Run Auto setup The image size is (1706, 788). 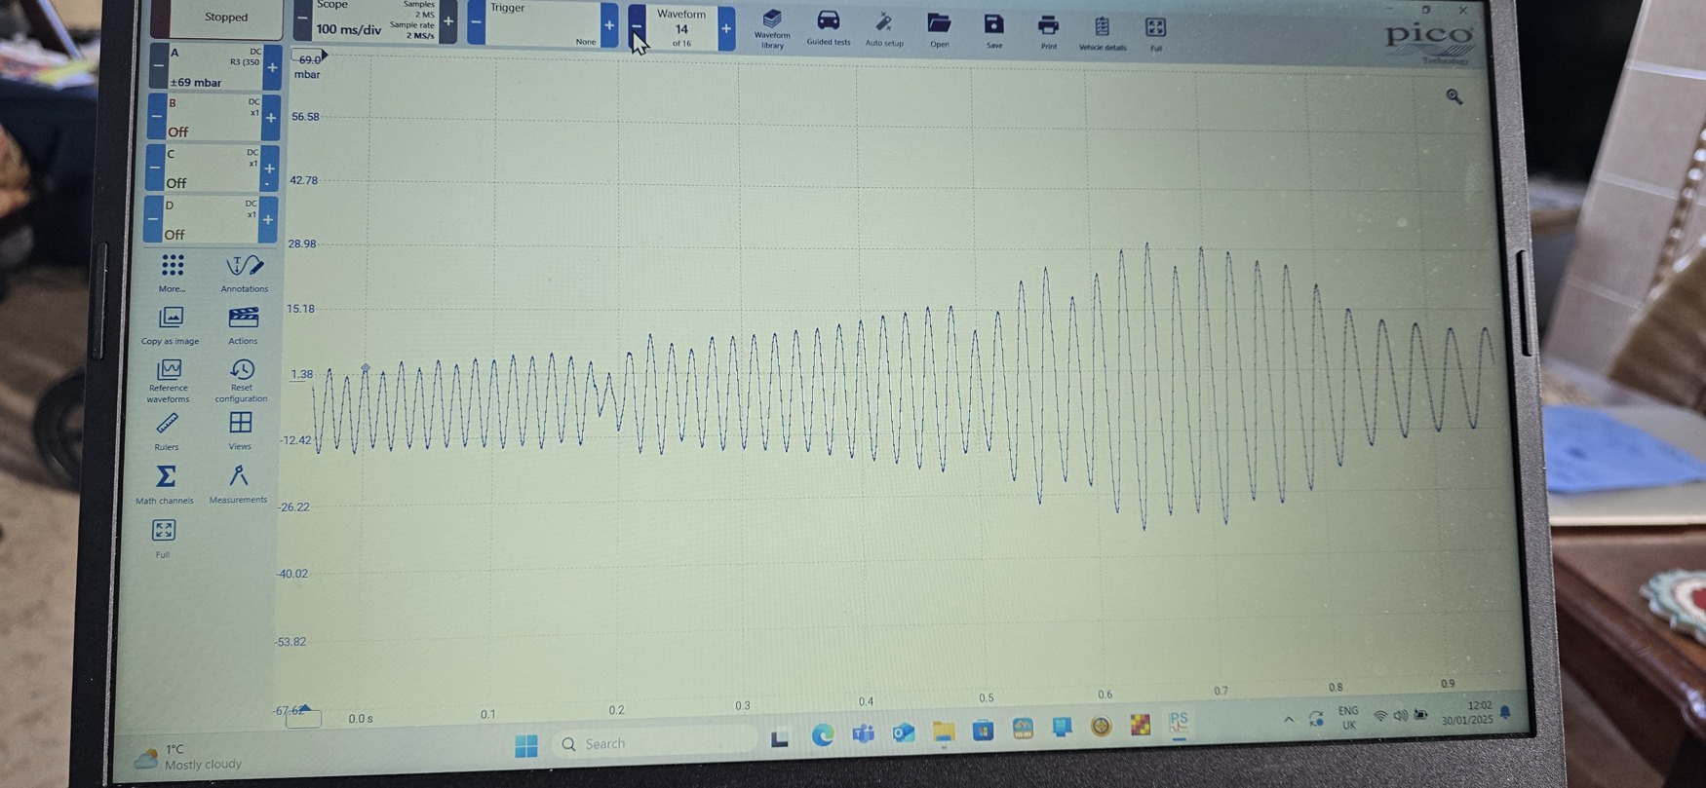884,28
